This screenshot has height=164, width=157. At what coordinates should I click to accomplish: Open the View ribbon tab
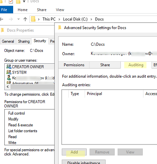tap(60, 10)
